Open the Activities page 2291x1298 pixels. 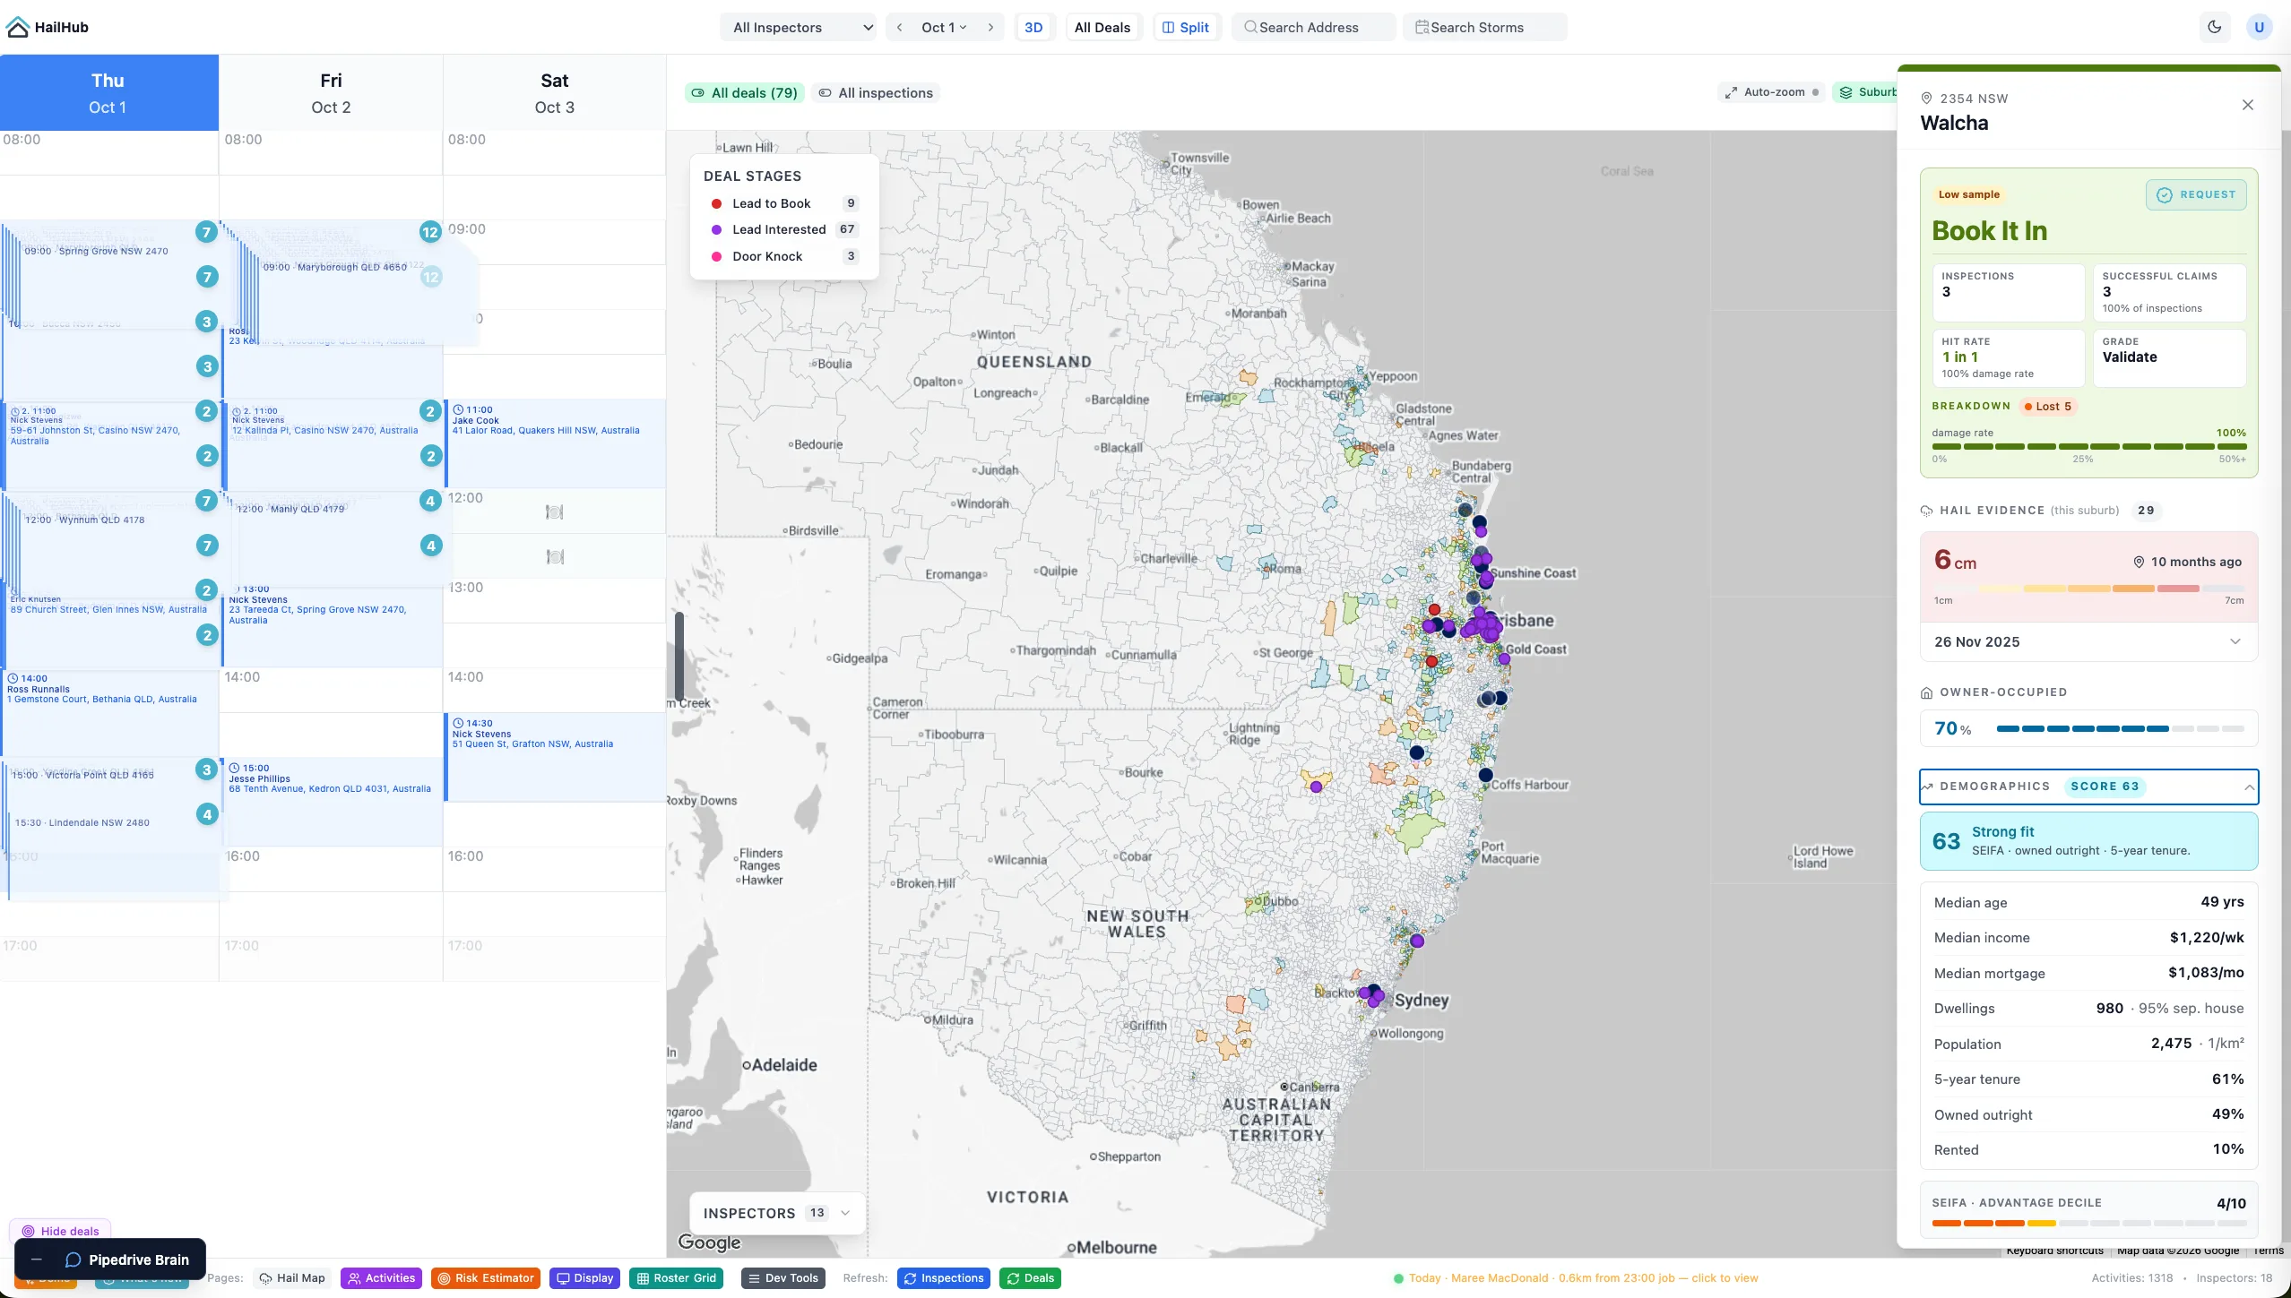382,1278
